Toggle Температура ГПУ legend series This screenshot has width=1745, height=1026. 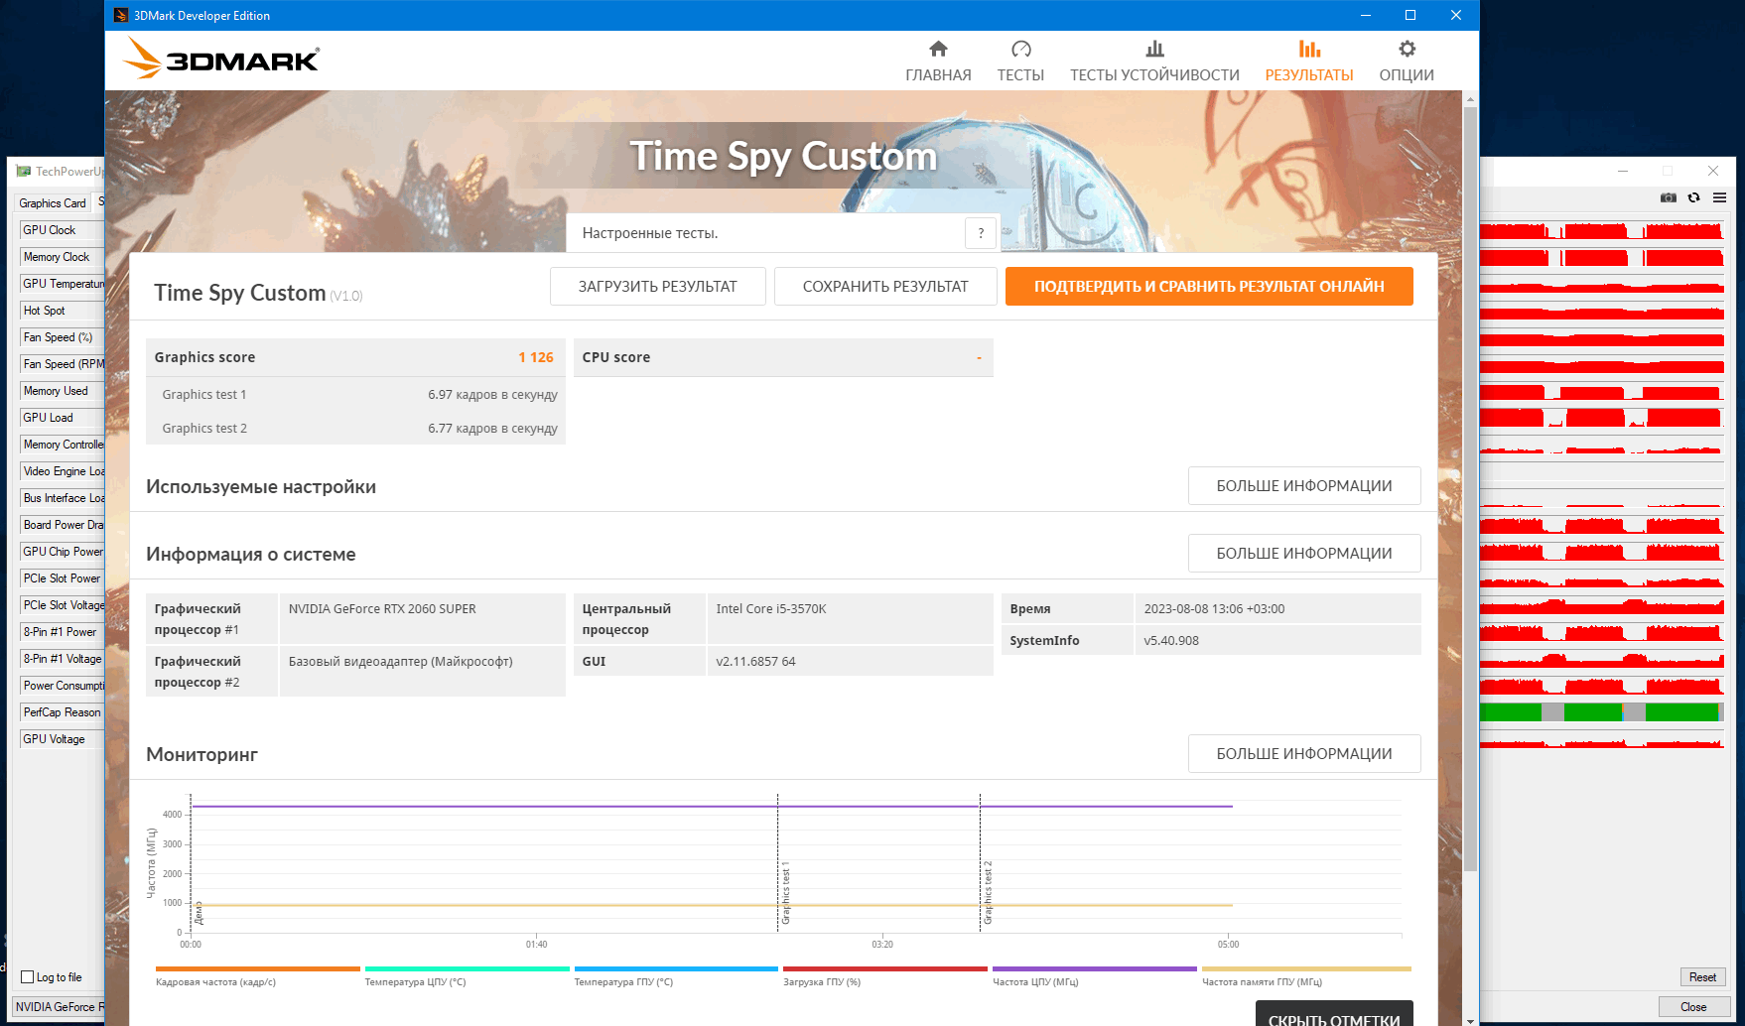point(676,976)
